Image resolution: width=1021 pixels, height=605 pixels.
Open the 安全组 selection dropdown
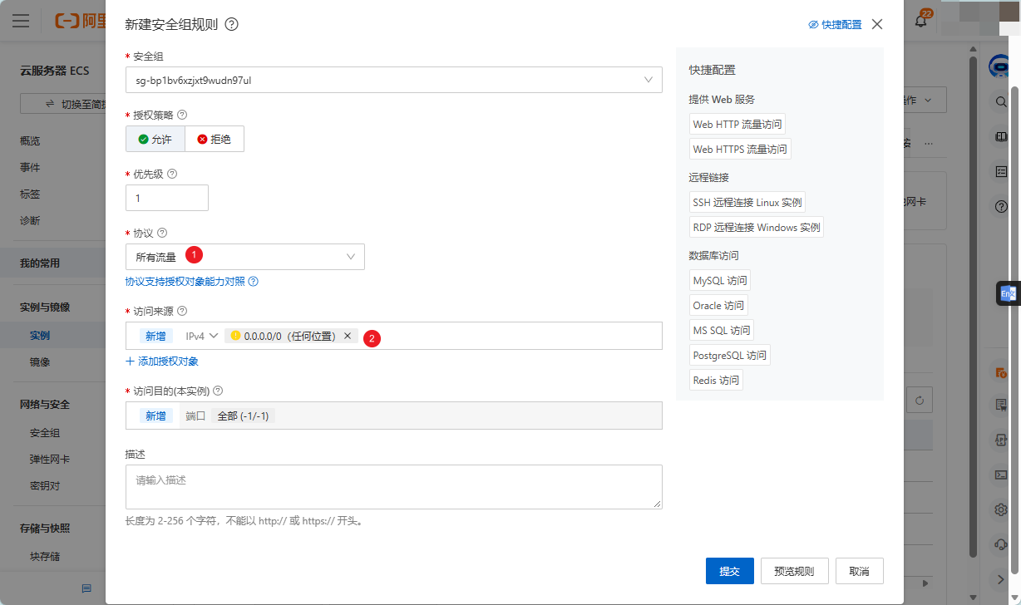click(x=394, y=80)
